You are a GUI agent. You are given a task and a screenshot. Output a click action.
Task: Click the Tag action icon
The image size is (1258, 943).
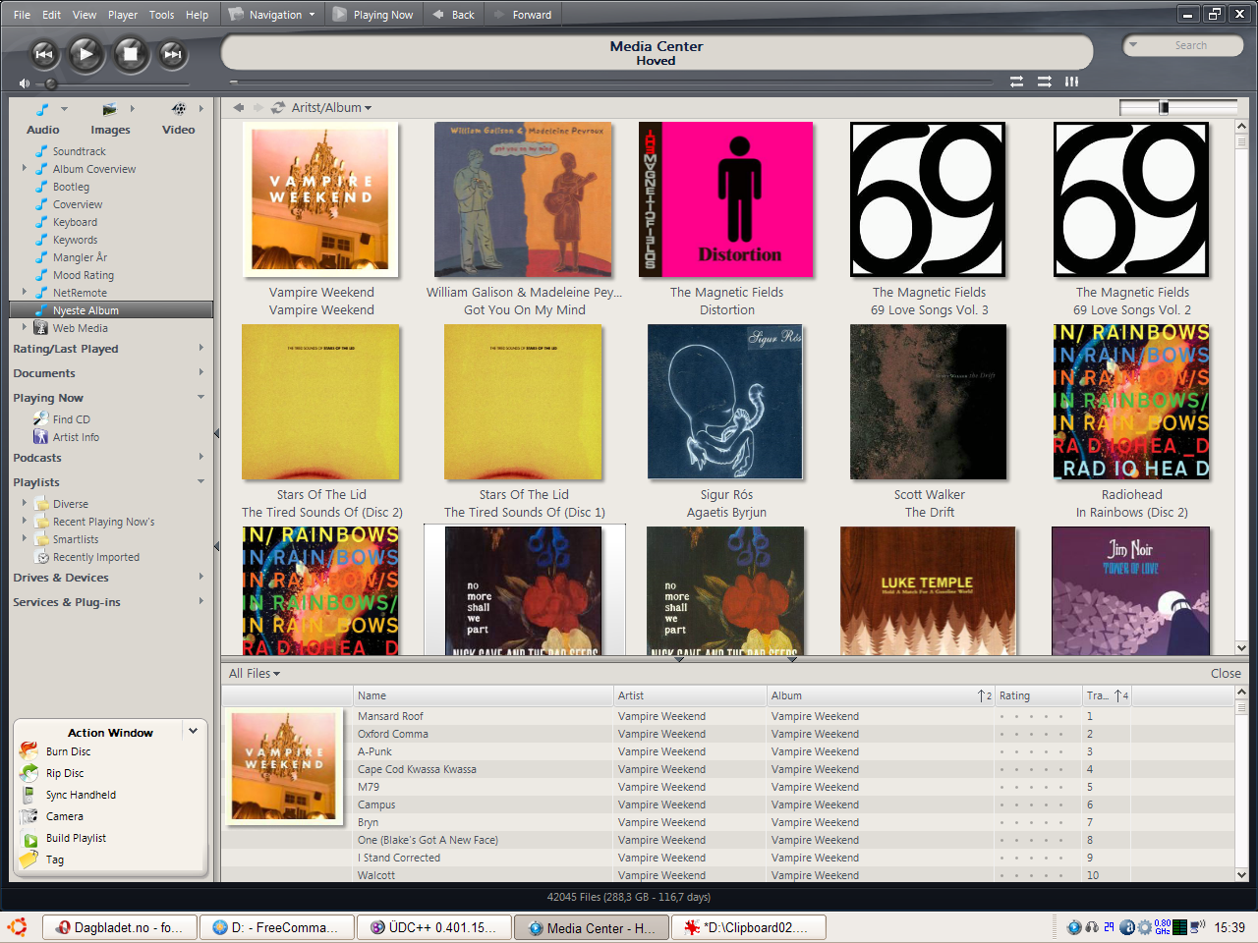[x=29, y=860]
